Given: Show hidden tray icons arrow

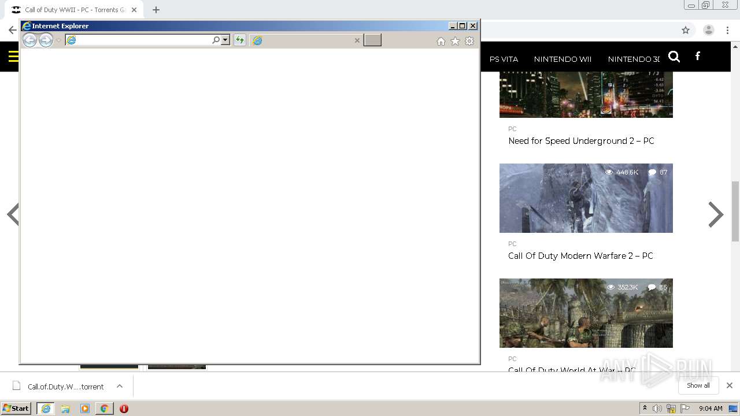Looking at the screenshot, I should pos(645,408).
